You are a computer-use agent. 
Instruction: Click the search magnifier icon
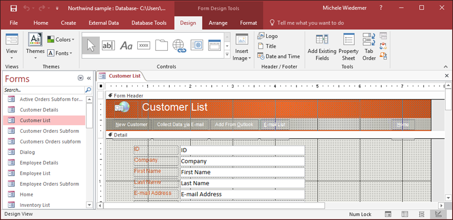[88, 90]
